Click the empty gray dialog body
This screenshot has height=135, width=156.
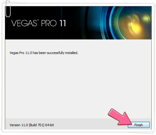click(78, 83)
